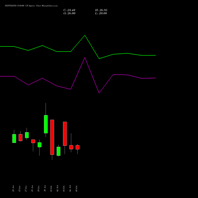Select the 23 Jan date label
The width and height of the screenshot is (198, 198).
(x=19, y=188)
